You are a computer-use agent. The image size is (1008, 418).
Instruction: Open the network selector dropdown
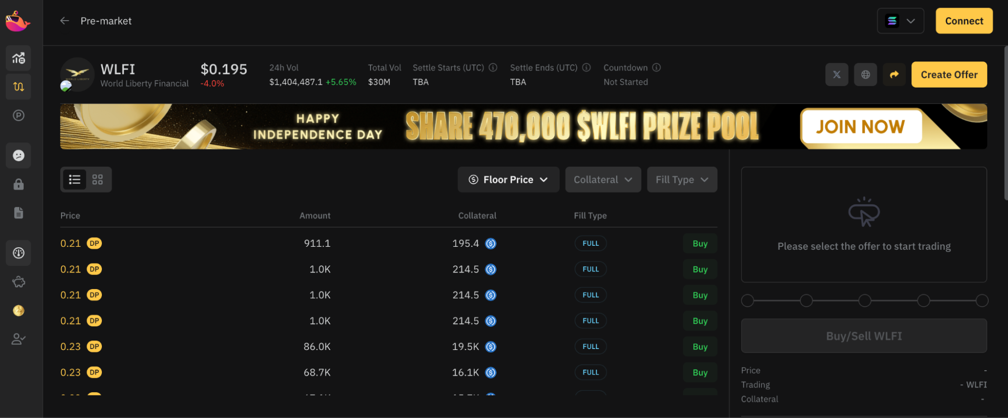click(901, 21)
